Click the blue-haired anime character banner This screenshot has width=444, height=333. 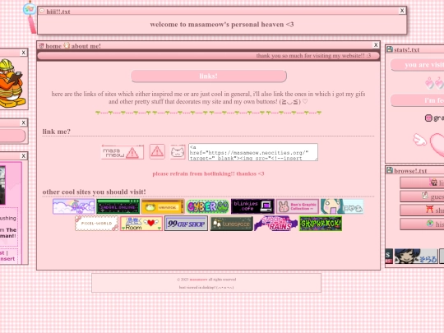coord(416,256)
